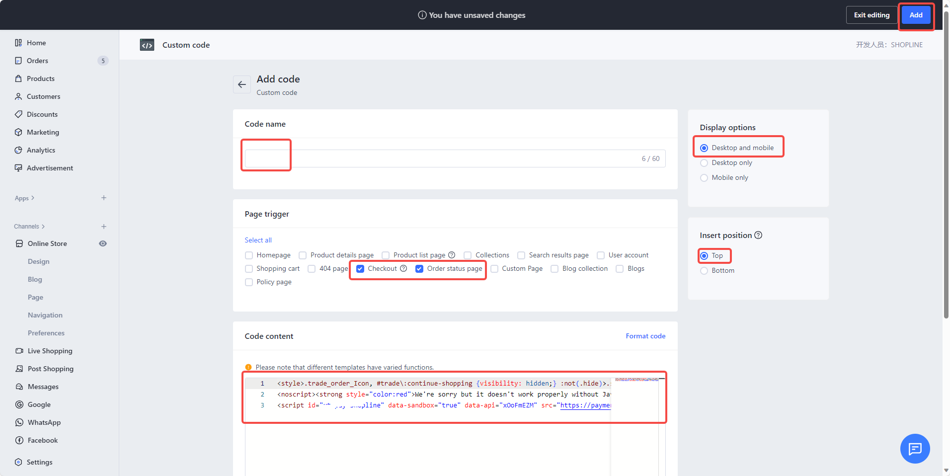Check the 404 page checkbox
Viewport: 950px width, 476px height.
click(x=312, y=269)
